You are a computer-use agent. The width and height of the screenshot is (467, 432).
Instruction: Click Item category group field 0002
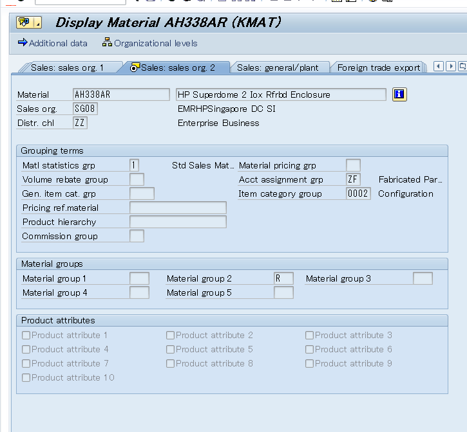coord(358,194)
